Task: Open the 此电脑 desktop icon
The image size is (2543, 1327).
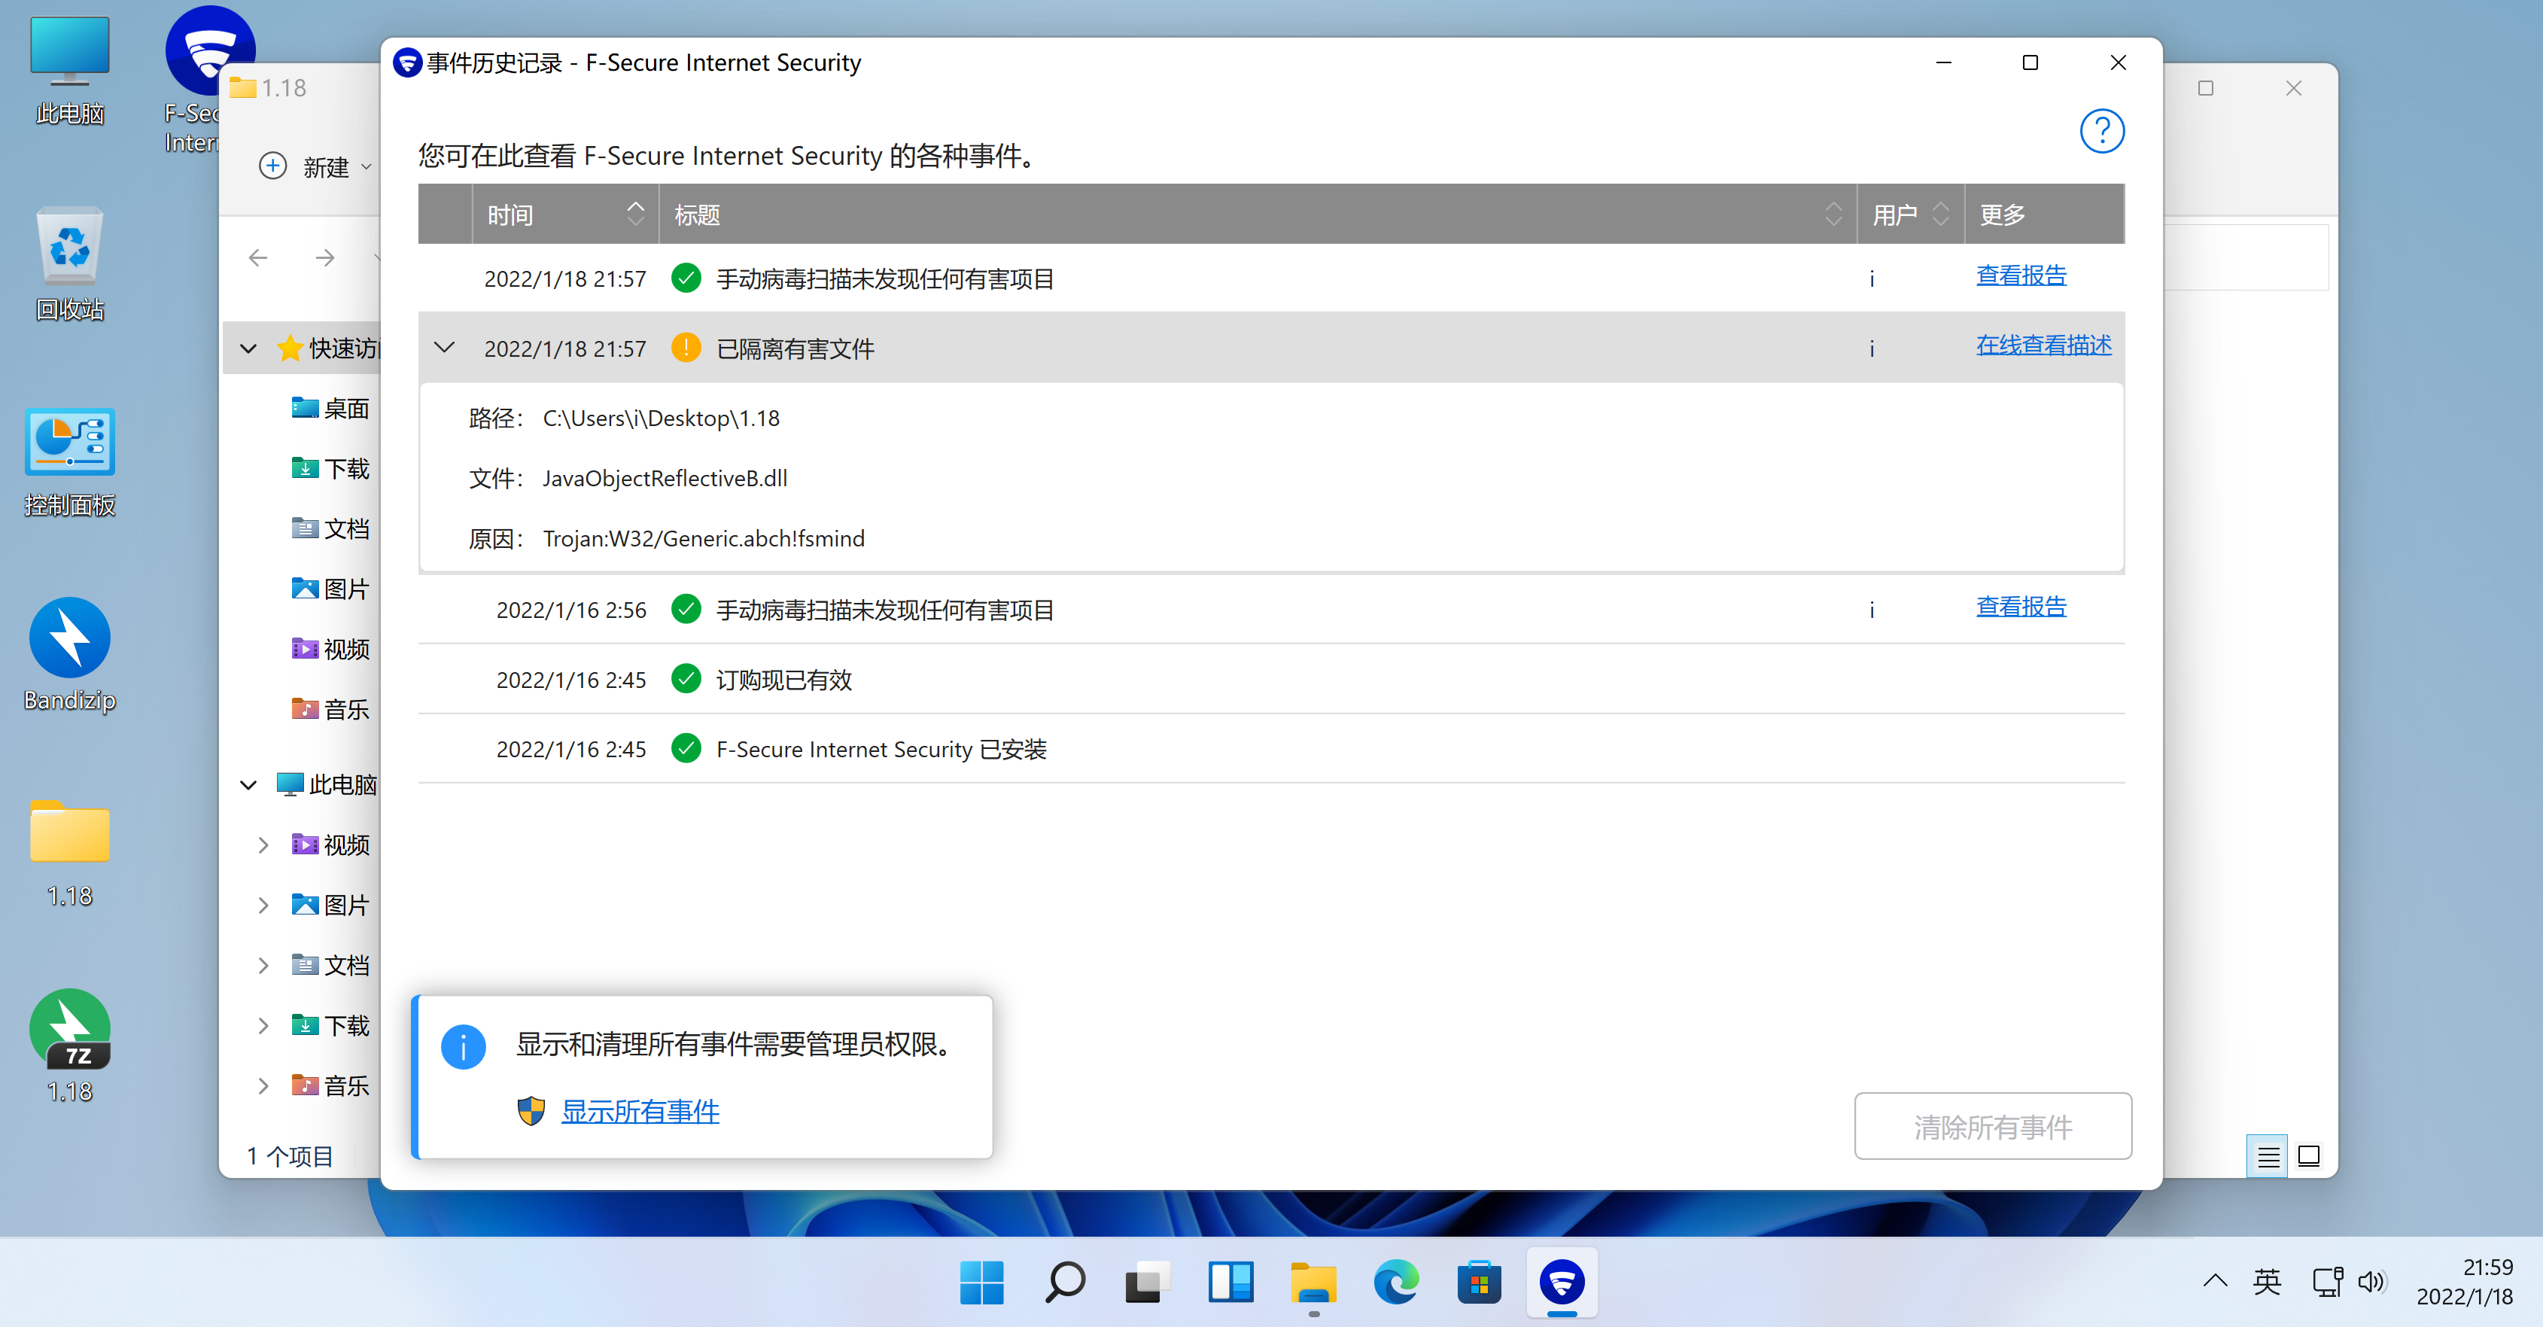Action: coord(69,72)
